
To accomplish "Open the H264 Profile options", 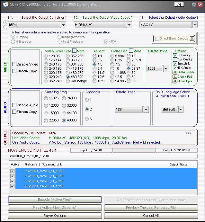I will (175, 72).
